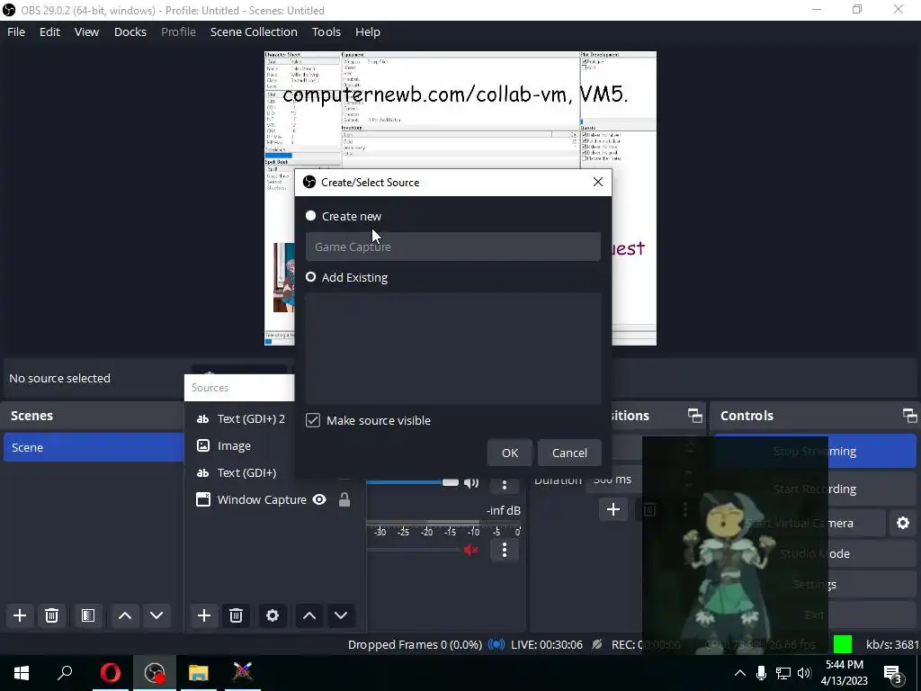This screenshot has height=691, width=921.
Task: Add a source with plus icon
Action: tap(204, 615)
